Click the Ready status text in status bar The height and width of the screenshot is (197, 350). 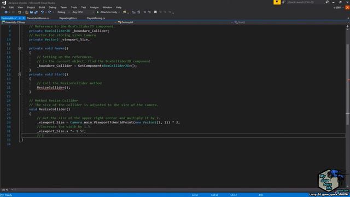tap(9, 195)
